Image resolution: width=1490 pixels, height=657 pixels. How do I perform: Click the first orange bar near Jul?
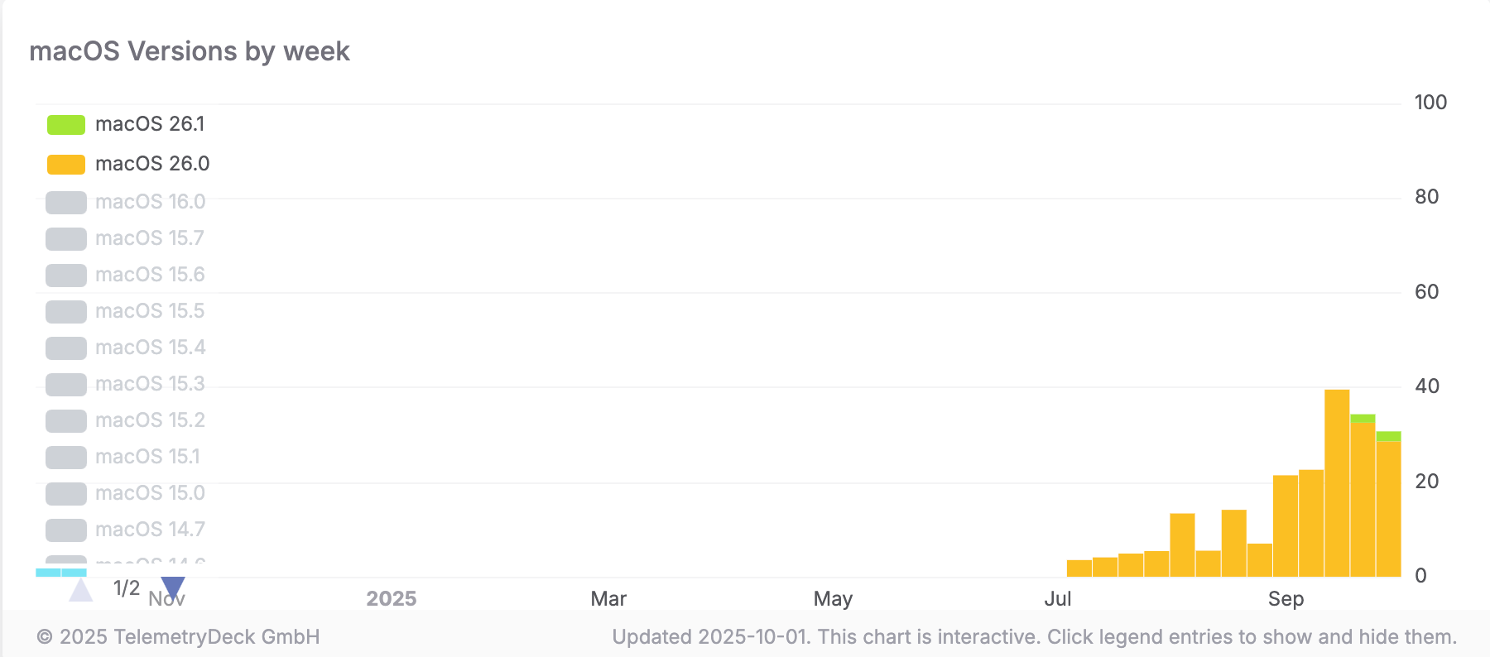(x=1079, y=568)
